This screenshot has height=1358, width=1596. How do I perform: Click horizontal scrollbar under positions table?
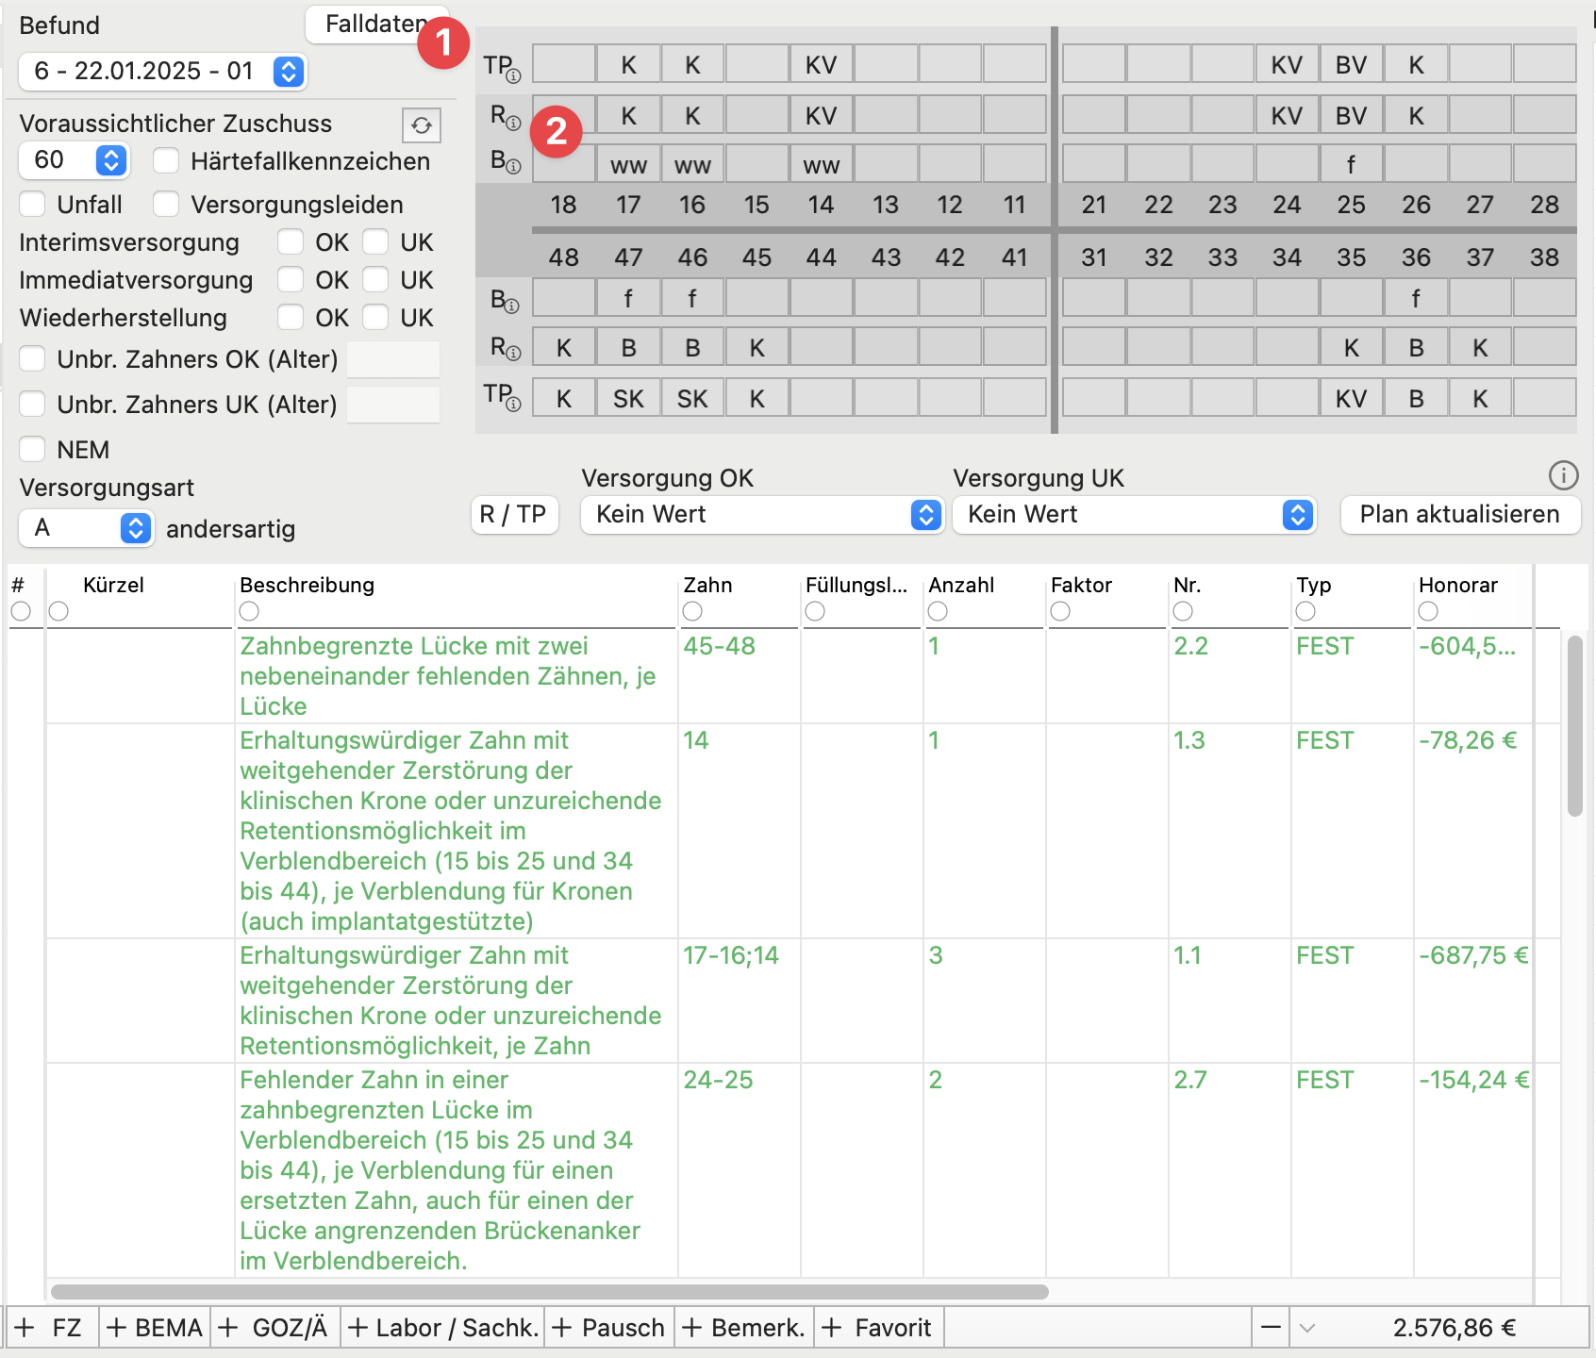(x=550, y=1291)
